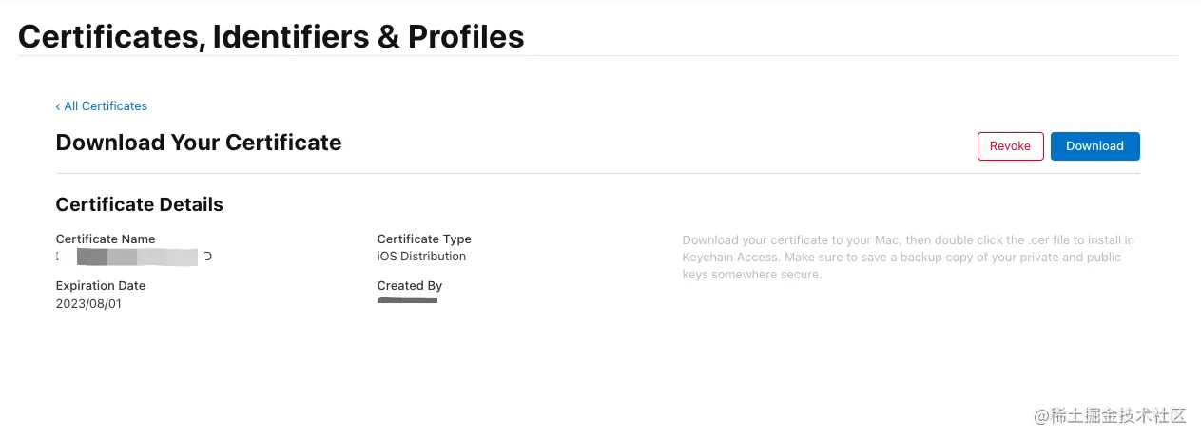Click the All Certificates back link

click(106, 106)
